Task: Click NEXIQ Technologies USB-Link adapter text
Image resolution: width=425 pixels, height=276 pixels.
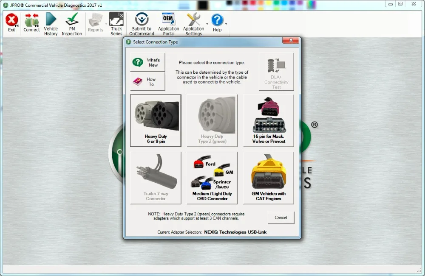Action: (235, 232)
